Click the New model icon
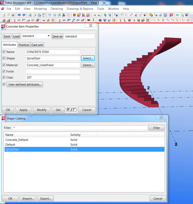This screenshot has width=193, height=204. pos(4,15)
